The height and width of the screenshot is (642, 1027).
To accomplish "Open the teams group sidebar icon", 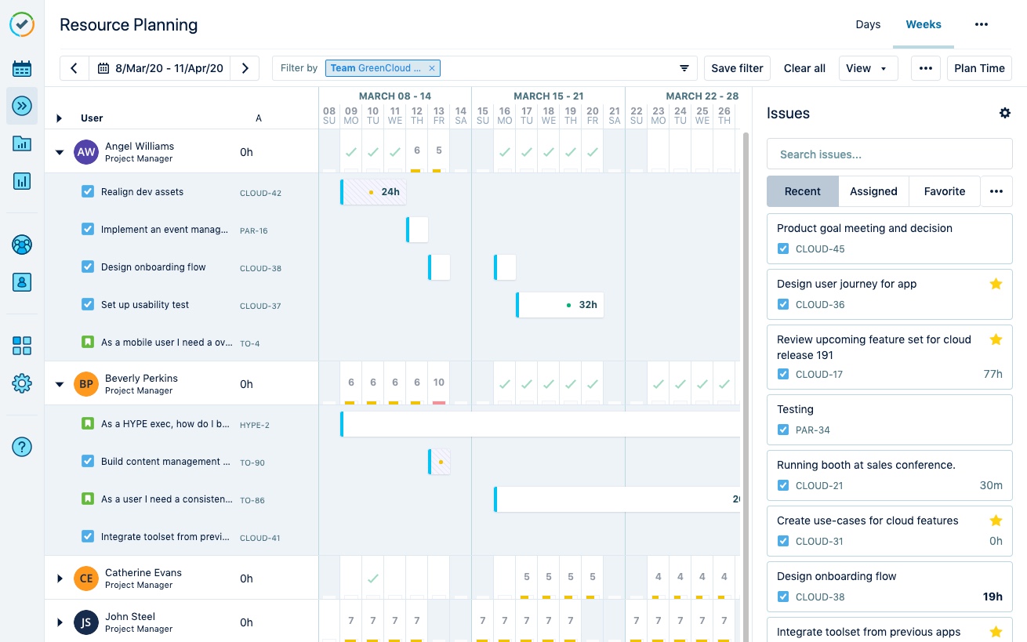I will point(22,245).
